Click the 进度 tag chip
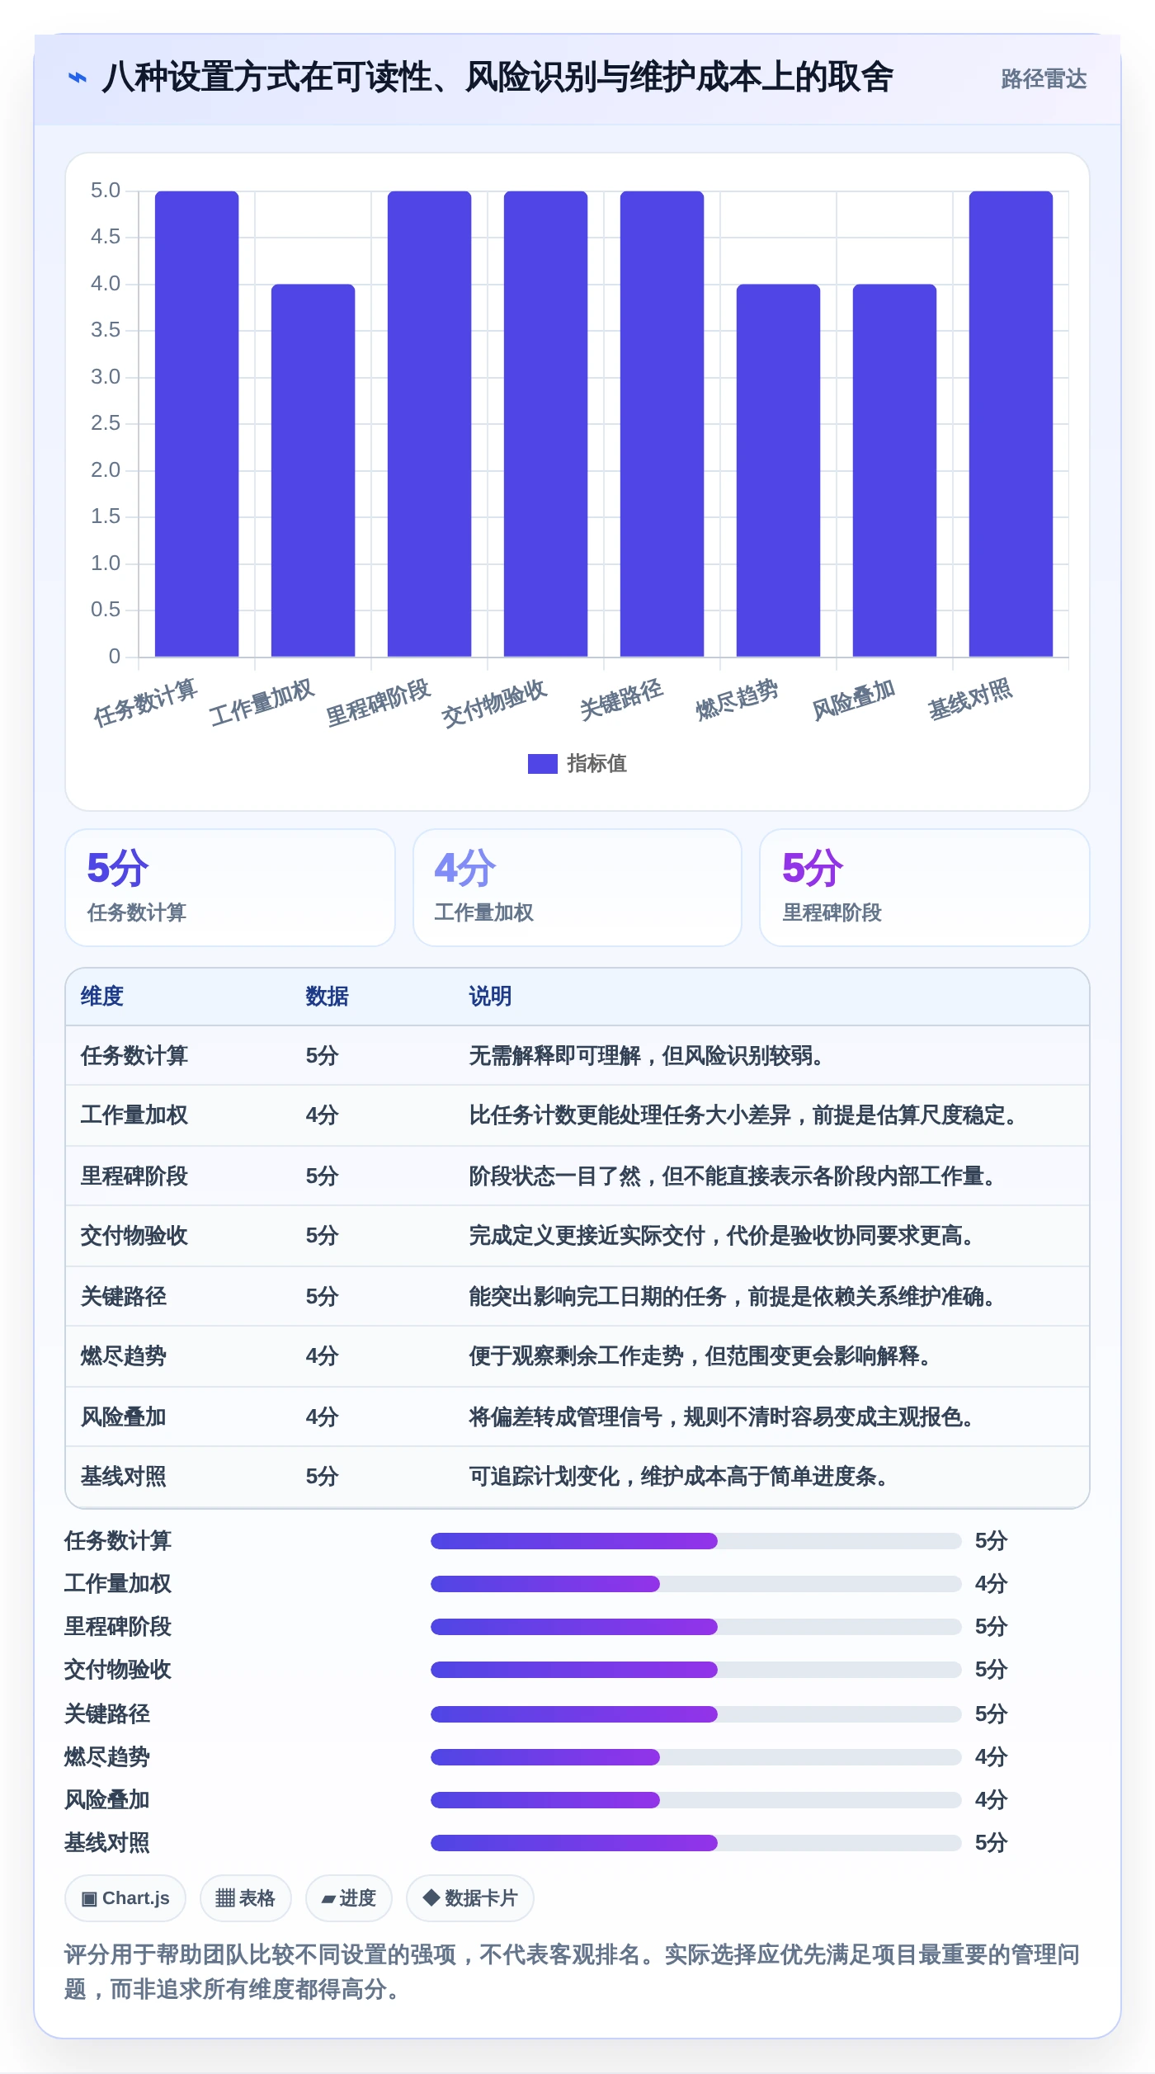1155x2074 pixels. 349,1898
